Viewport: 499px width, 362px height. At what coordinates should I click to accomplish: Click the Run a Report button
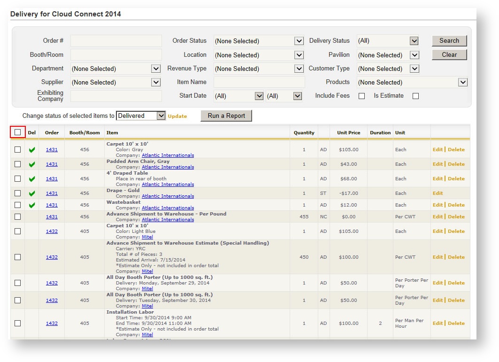[226, 116]
